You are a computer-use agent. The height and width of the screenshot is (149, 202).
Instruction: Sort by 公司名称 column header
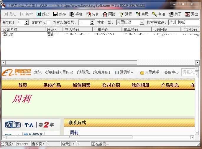point(23,29)
